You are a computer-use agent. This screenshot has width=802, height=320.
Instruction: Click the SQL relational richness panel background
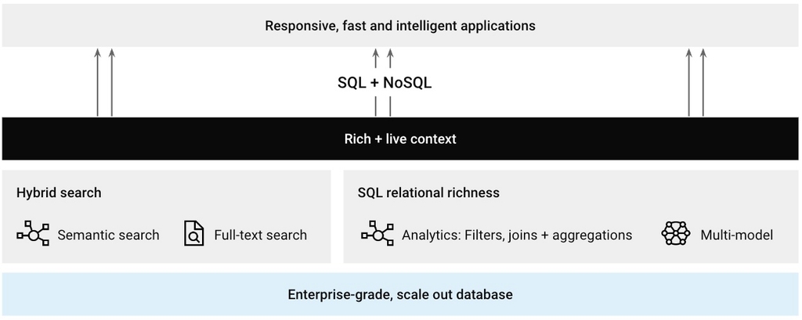point(571,216)
